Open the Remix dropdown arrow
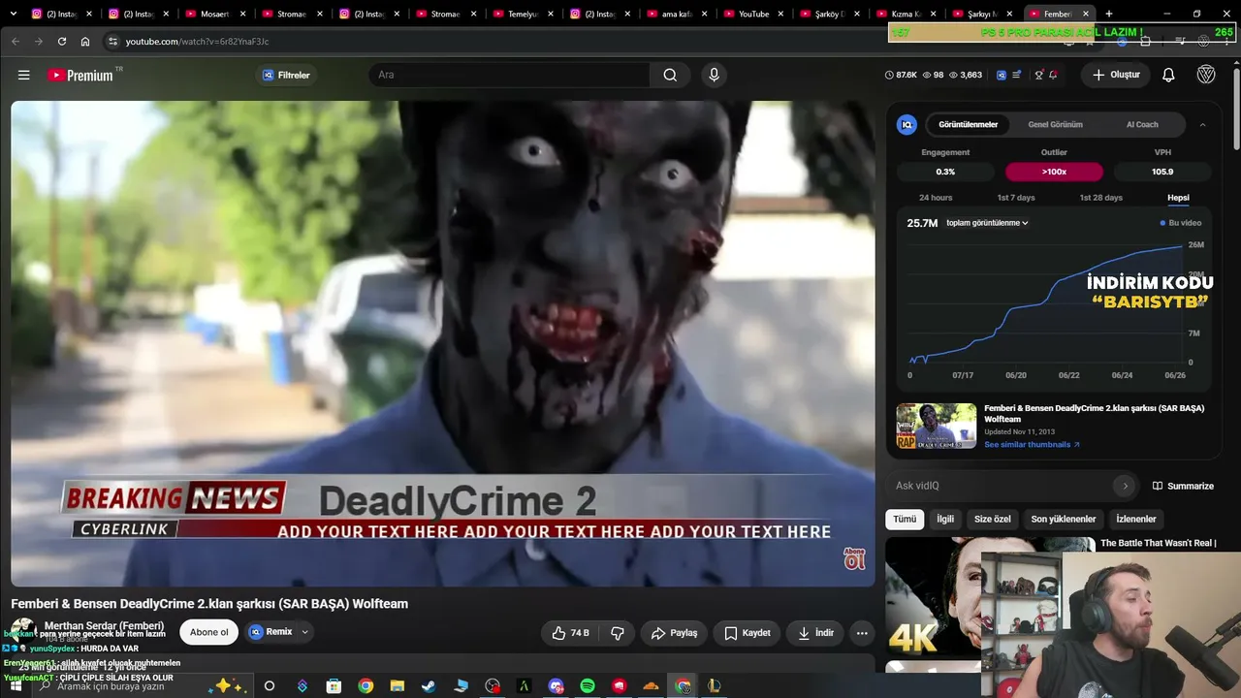This screenshot has height=698, width=1241. (x=304, y=632)
